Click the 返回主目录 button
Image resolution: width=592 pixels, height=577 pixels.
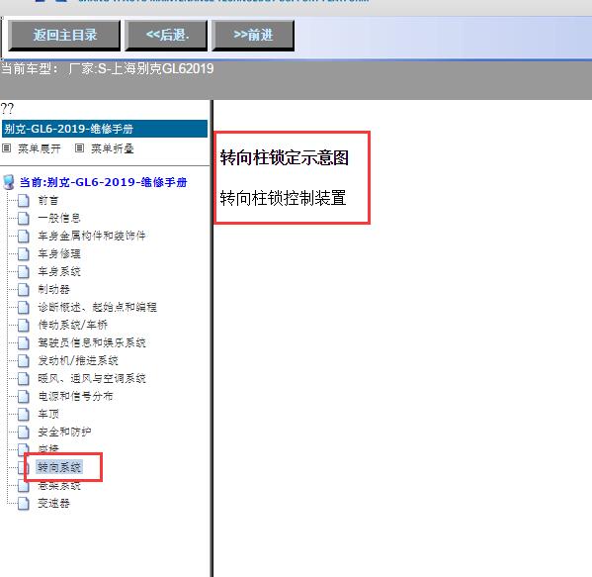click(x=64, y=36)
